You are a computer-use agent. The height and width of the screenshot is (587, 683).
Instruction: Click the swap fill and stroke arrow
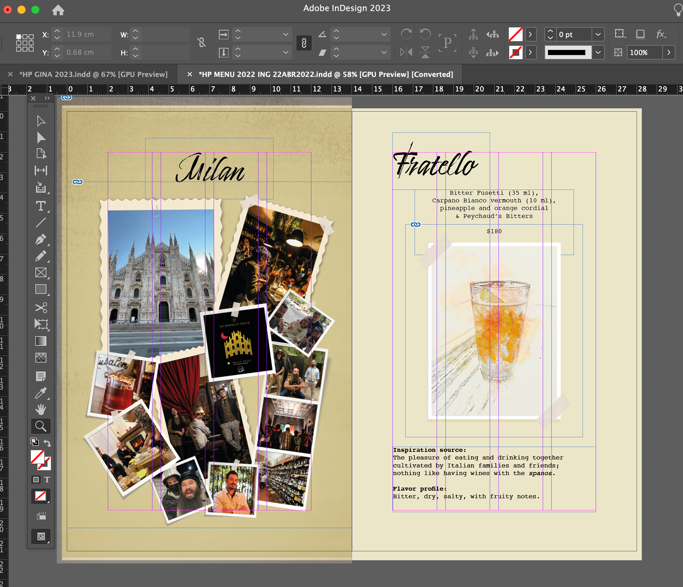pos(47,443)
